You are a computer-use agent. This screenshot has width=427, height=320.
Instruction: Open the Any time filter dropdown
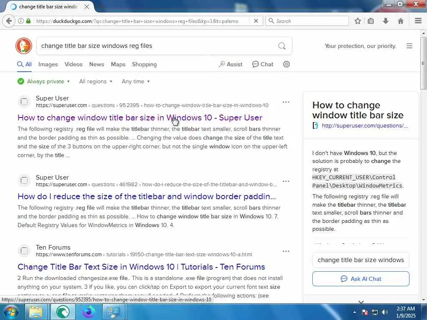(136, 81)
